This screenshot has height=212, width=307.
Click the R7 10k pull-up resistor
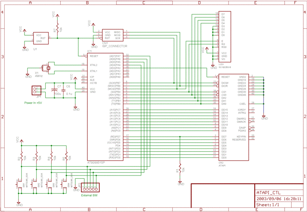(57, 27)
